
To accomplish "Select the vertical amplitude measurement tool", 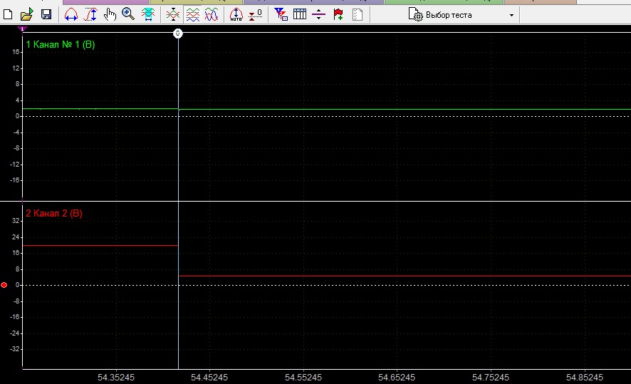I will click(x=90, y=15).
